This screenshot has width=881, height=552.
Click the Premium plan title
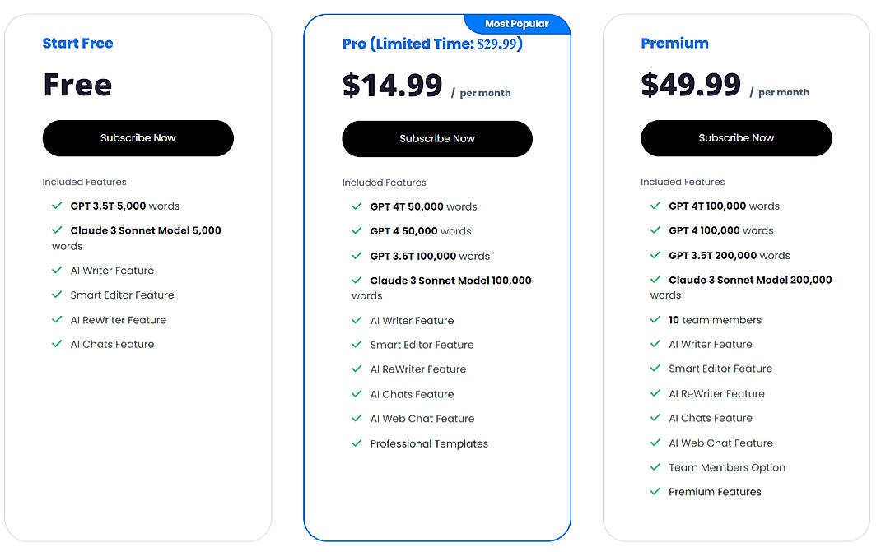[674, 43]
